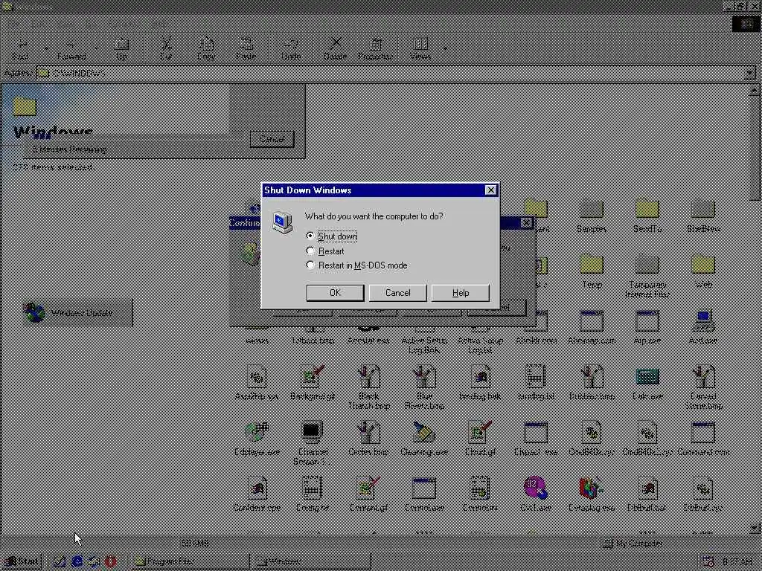
Task: Select the Command.com file
Action: click(x=703, y=439)
